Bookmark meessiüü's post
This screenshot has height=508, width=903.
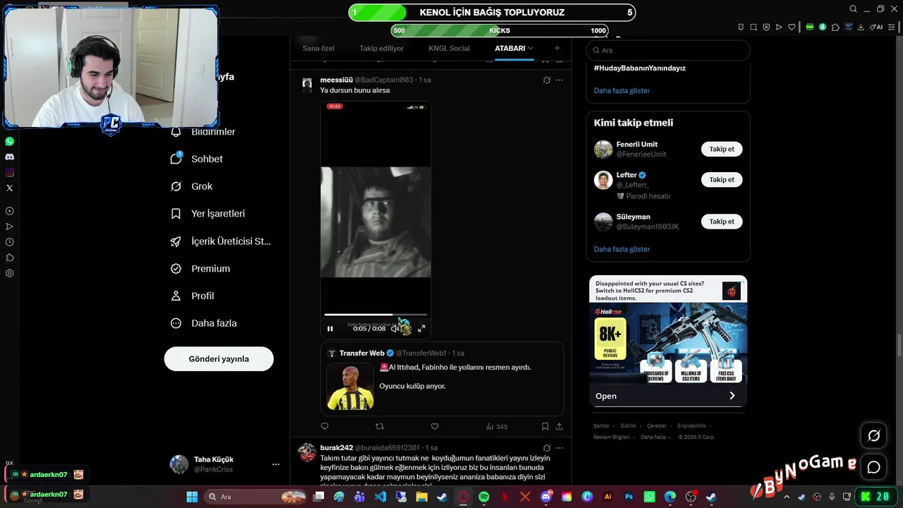[545, 426]
